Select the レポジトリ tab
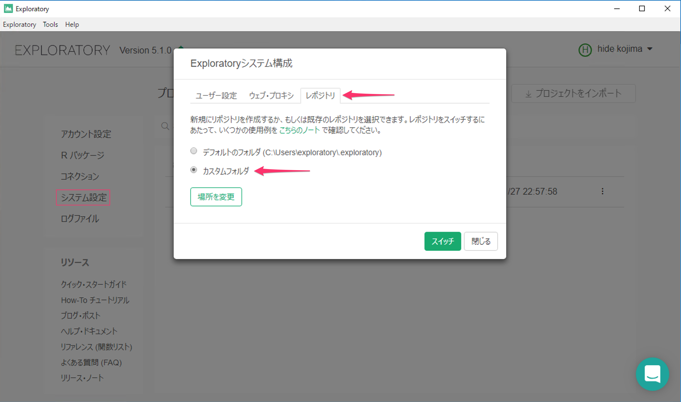Screen dimensions: 681x402 [320, 96]
